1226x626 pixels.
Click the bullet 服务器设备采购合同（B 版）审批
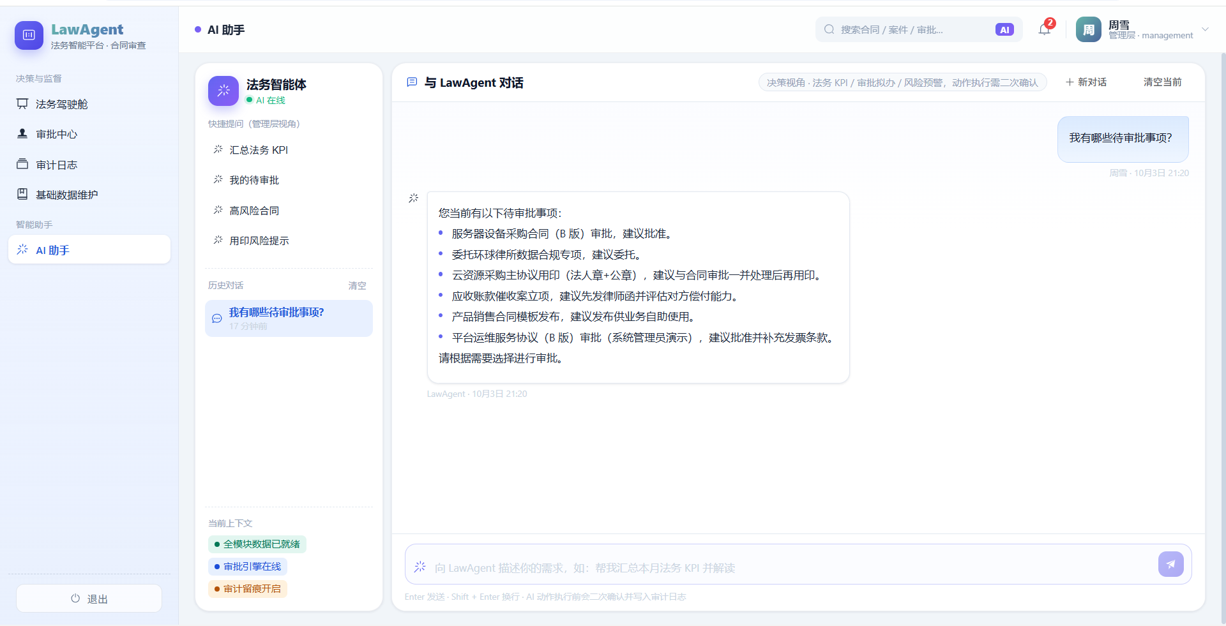pos(561,234)
